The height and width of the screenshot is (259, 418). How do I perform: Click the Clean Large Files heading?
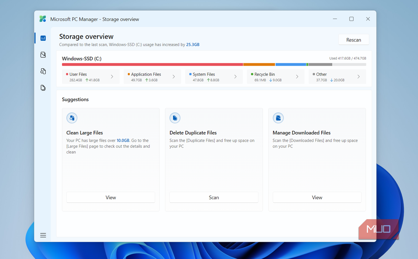coord(85,133)
